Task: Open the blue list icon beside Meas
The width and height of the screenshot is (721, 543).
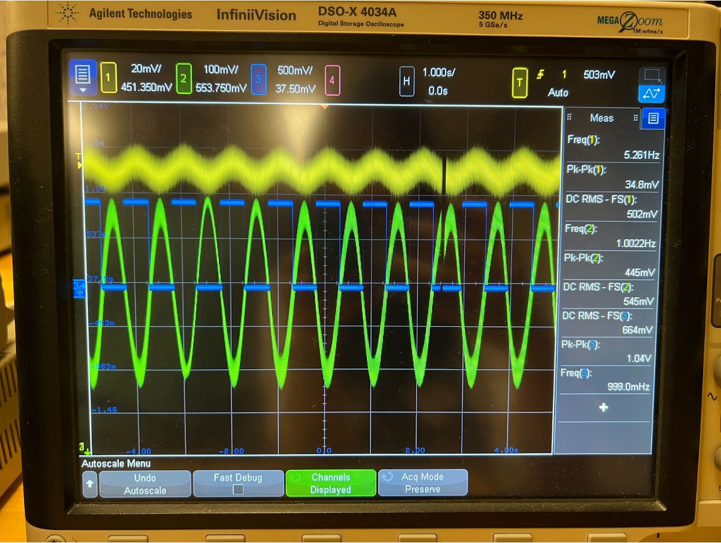Action: point(653,118)
